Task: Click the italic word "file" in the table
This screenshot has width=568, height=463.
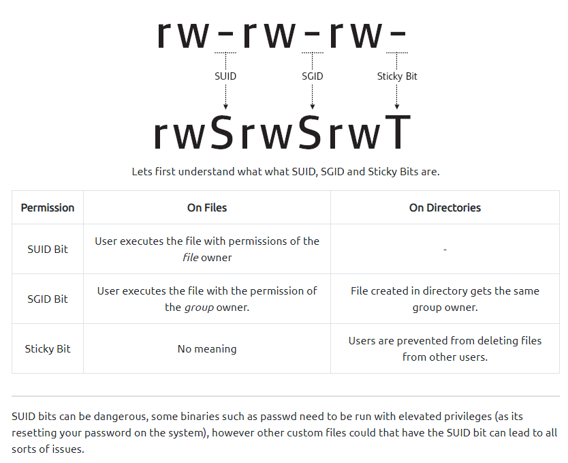Action: (190, 258)
